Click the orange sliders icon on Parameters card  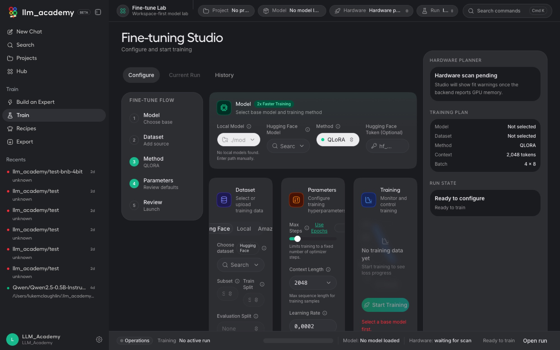pyautogui.click(x=296, y=200)
